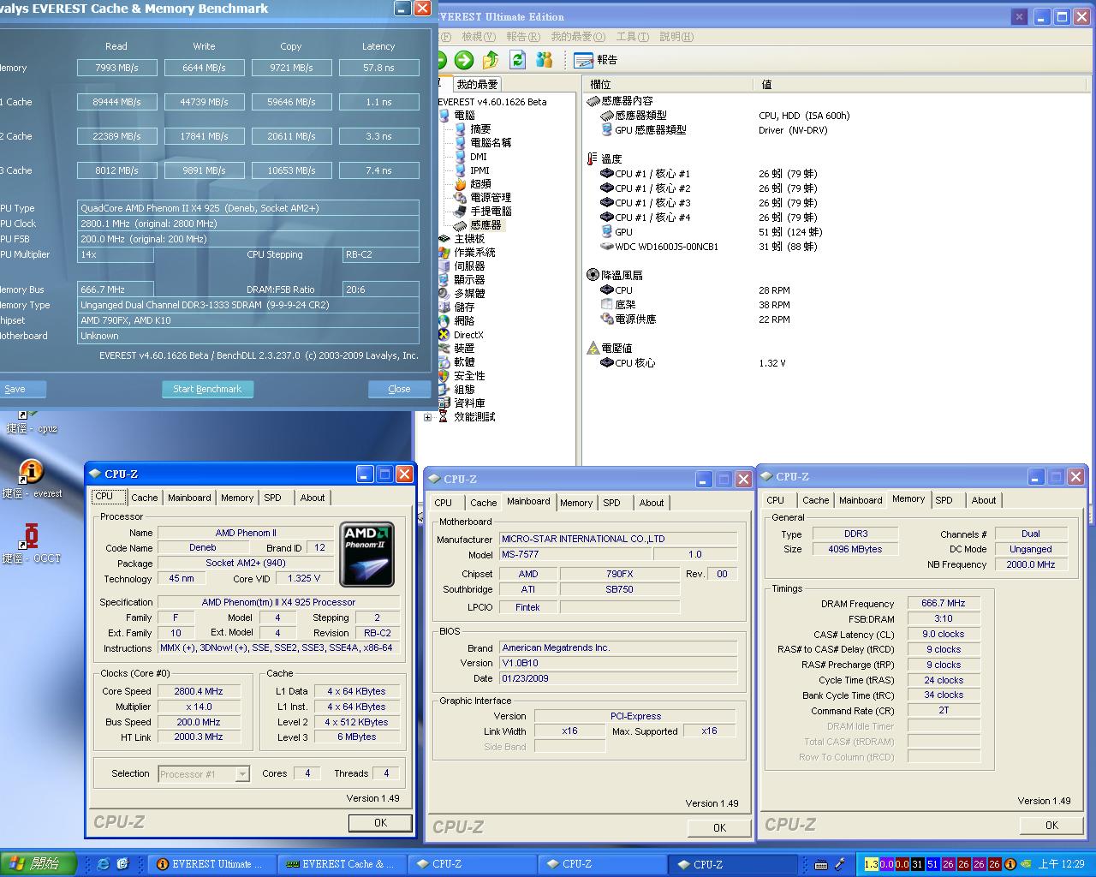Open the 摘要 summary tree item
Screen dimensions: 1096x877
472,128
